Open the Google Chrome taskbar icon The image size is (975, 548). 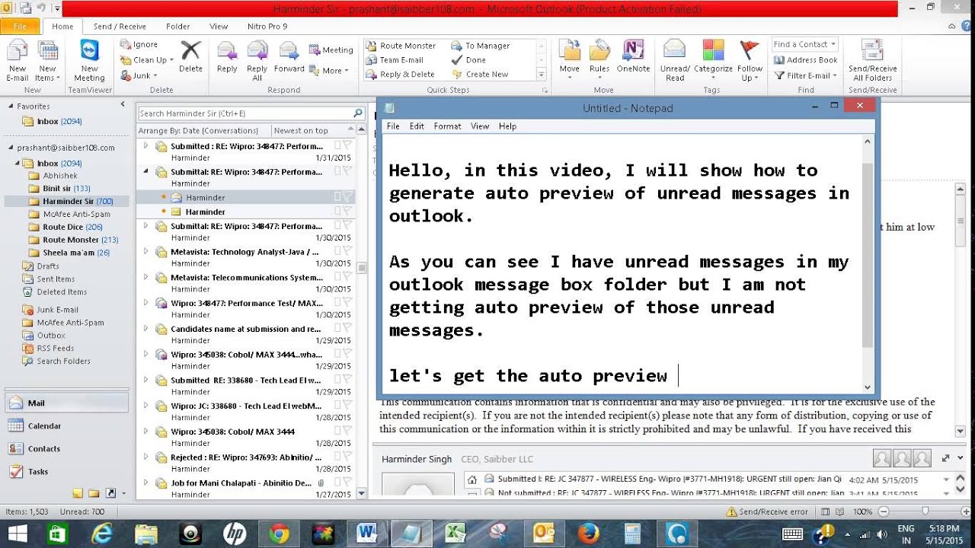click(x=278, y=534)
